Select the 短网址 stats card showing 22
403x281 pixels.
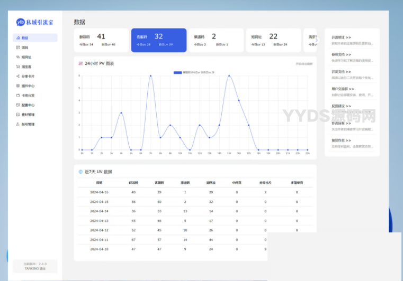273,40
